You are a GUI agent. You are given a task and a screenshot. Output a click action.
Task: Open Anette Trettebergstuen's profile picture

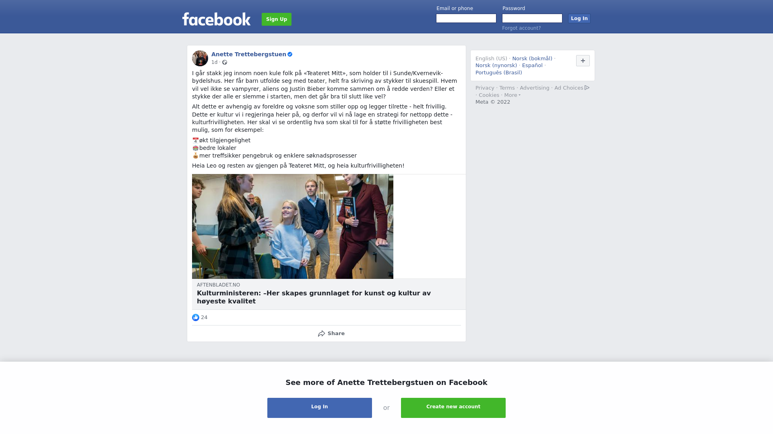point(200,58)
